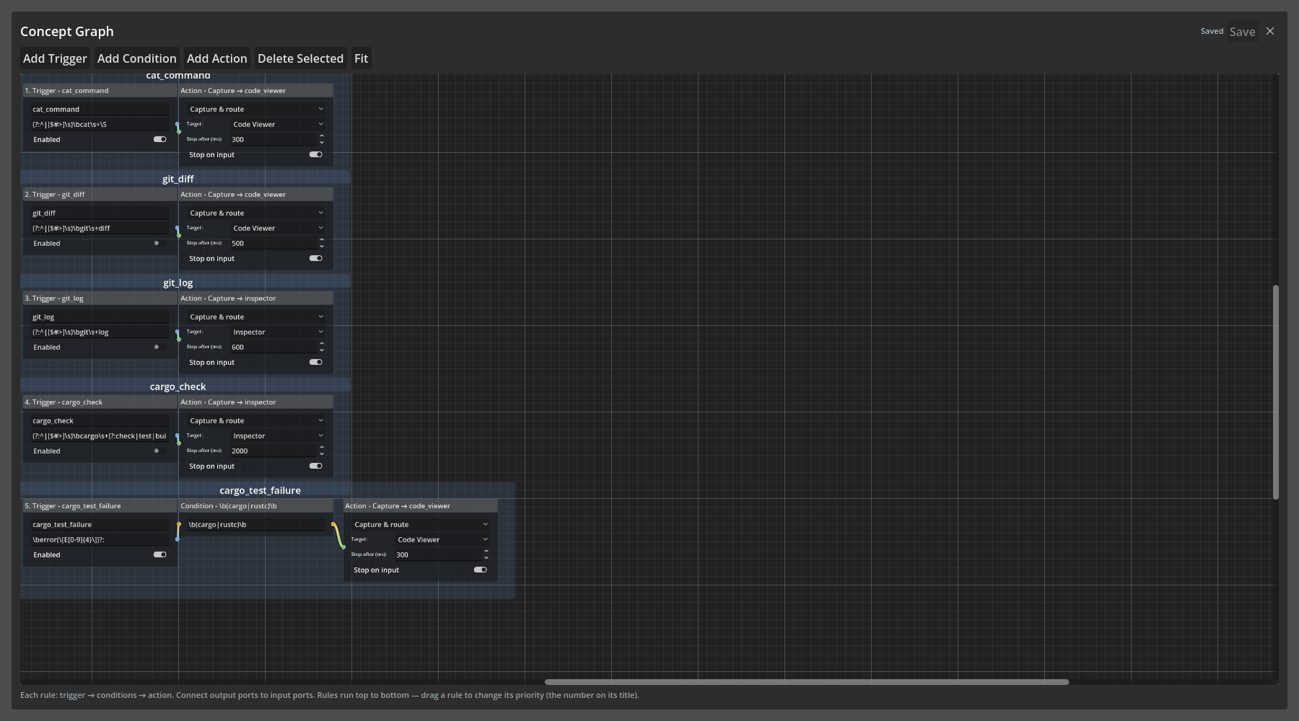The width and height of the screenshot is (1299, 721).
Task: Select the '3. Trigger - git_log' node header
Action: point(100,298)
